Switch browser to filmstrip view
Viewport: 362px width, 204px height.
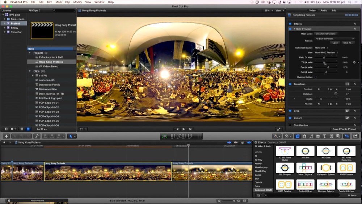coord(22,129)
